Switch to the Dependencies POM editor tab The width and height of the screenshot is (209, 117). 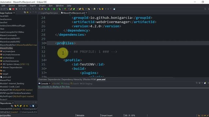(54, 79)
